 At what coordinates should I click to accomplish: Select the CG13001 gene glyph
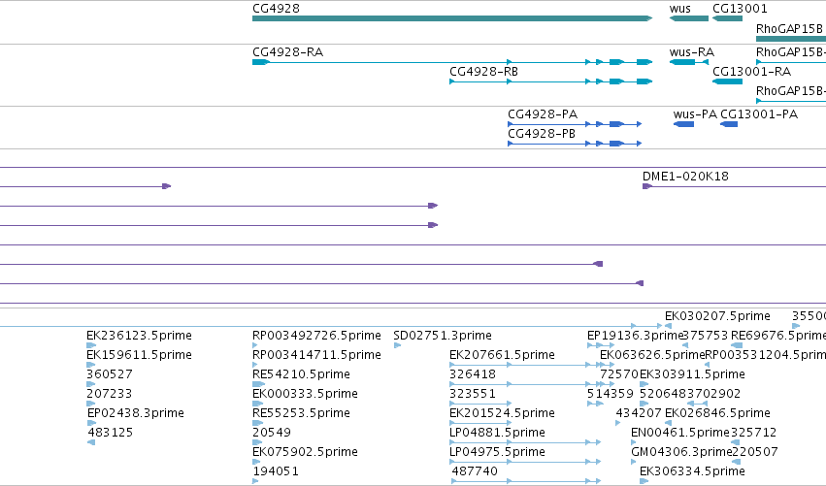(727, 18)
